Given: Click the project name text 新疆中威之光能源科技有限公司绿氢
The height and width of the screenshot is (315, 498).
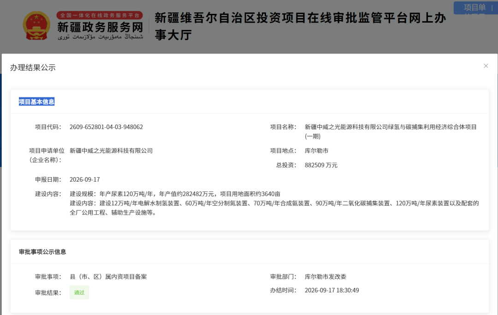Looking at the screenshot, I should pyautogui.click(x=391, y=131).
